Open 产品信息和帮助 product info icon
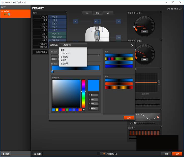The height and width of the screenshot is (157, 184). [180, 9]
